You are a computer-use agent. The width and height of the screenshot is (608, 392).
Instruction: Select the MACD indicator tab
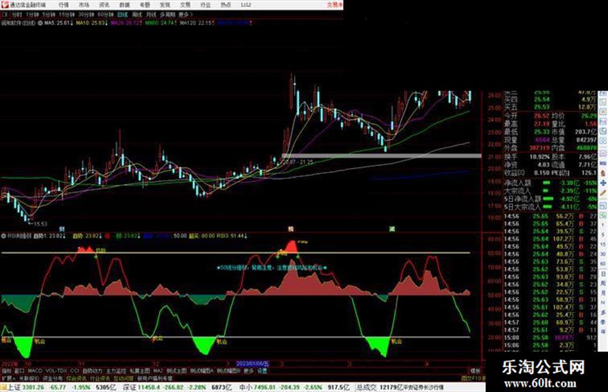tap(35, 371)
